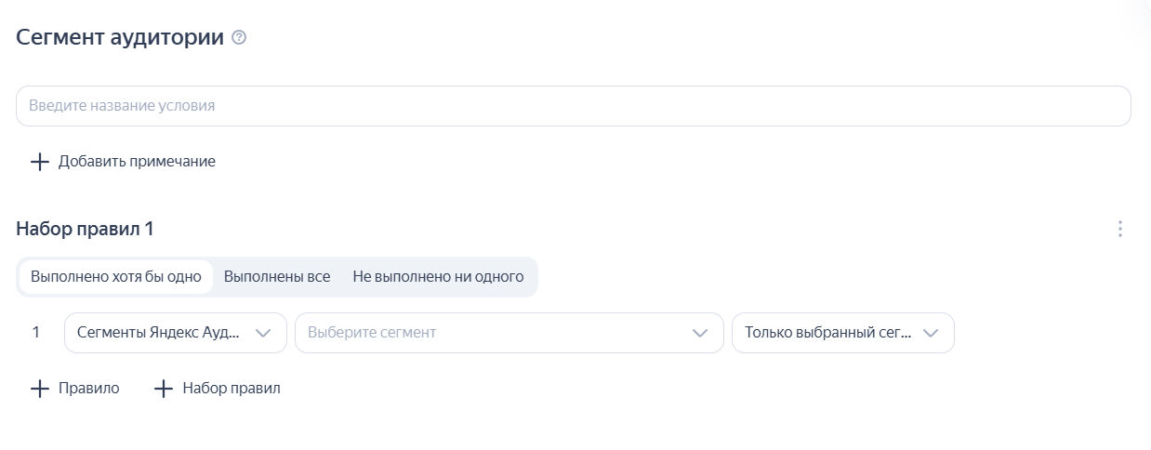Viewport: 1151px width, 450px height.
Task: Click the plus icon next to Правило
Action: point(39,389)
